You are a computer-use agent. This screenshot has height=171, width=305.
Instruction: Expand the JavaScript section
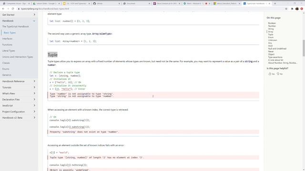pos(19,105)
